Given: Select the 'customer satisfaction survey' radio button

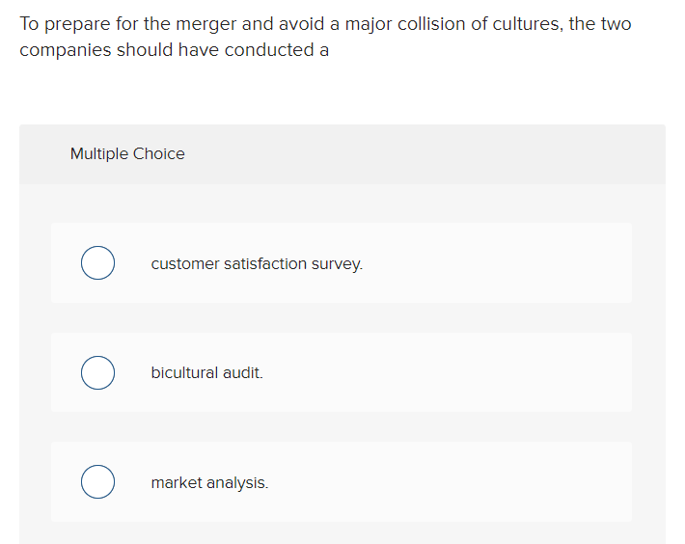Looking at the screenshot, I should pos(97,262).
